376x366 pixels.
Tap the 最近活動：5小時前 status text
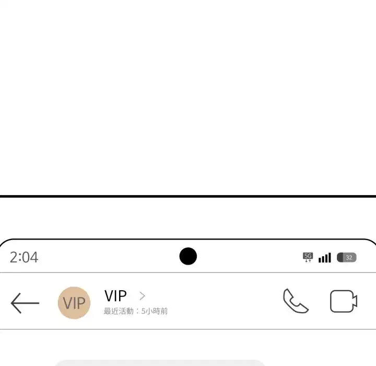136,311
